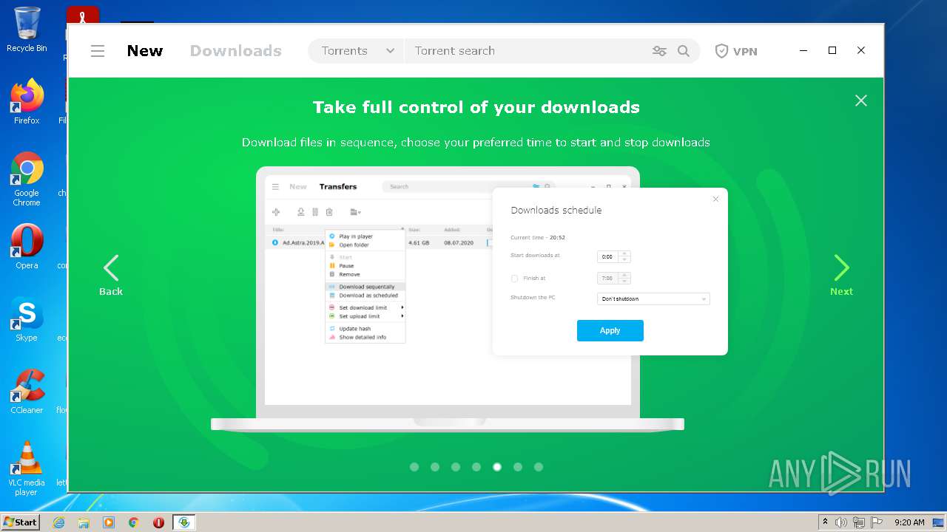Expand the Torrents search category dropdown
The width and height of the screenshot is (947, 532).
(357, 51)
